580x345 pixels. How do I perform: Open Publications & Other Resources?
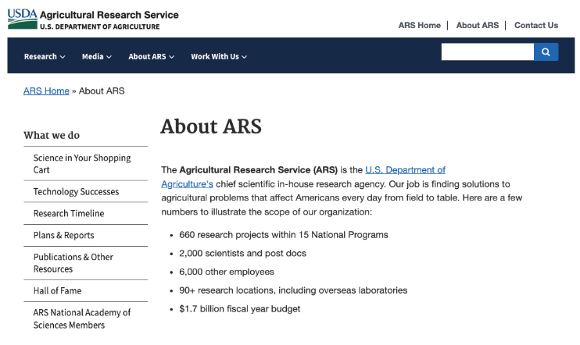tap(73, 262)
